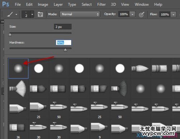Toggle pressure for opacity icon
Viewport: 180px width, 139px height.
141,14
